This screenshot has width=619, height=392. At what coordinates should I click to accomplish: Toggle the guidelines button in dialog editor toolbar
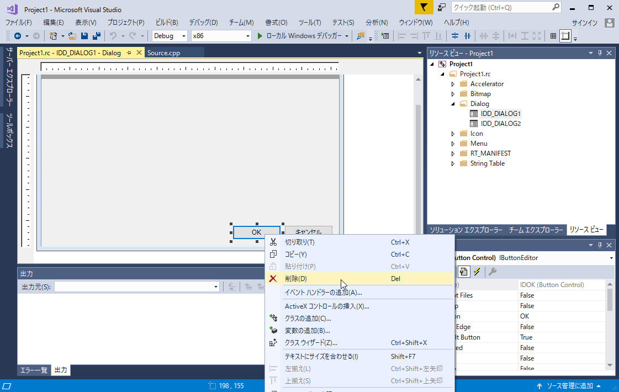[565, 36]
